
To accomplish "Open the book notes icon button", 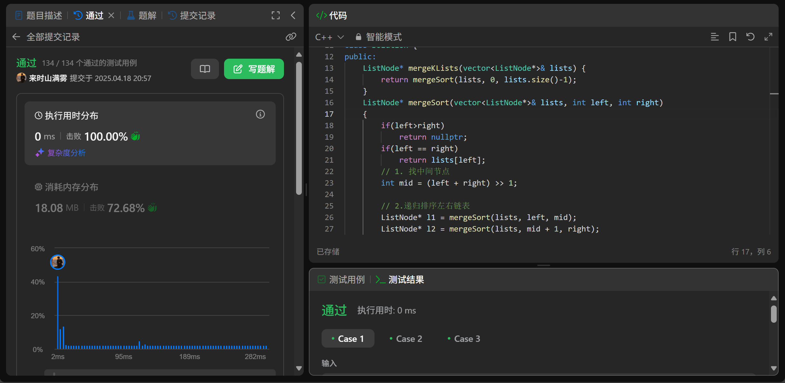I will point(205,69).
